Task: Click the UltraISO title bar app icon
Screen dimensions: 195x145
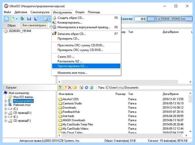Action: click(x=6, y=6)
